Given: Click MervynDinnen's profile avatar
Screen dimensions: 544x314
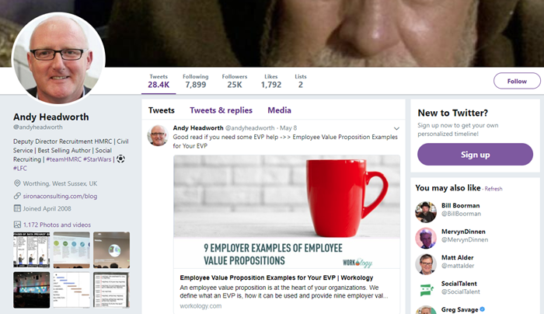Looking at the screenshot, I should click(425, 238).
